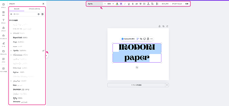Switch to the フォント tab
The height and width of the screenshot is (106, 229).
pyautogui.click(x=17, y=9)
